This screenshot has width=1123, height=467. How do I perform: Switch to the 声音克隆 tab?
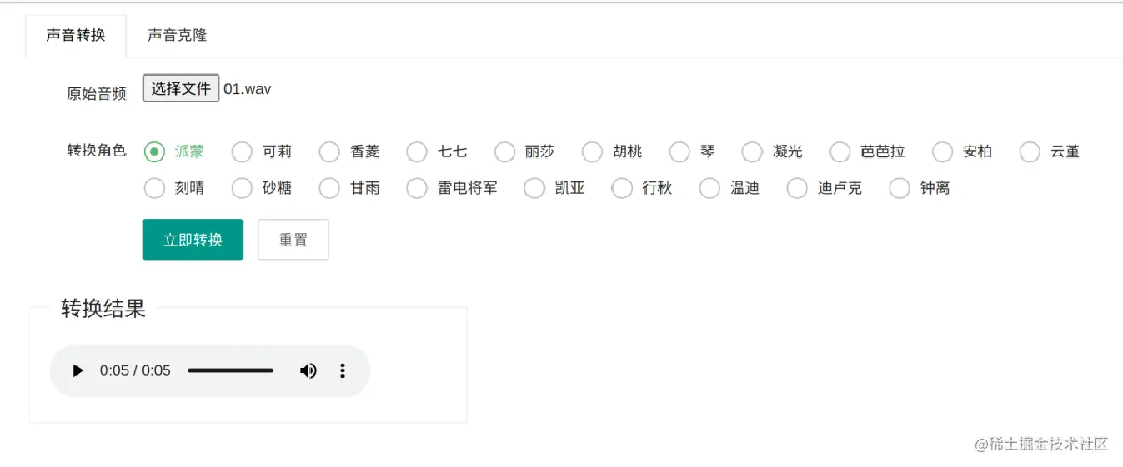pos(178,36)
